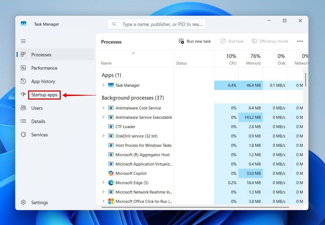The height and width of the screenshot is (225, 325).
Task: Go to the Processes page
Action: (55, 54)
